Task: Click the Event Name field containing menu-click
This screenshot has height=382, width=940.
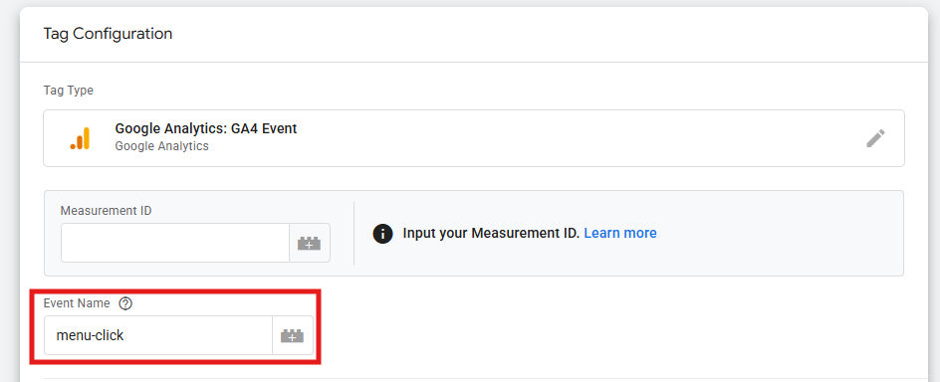Action: point(158,335)
